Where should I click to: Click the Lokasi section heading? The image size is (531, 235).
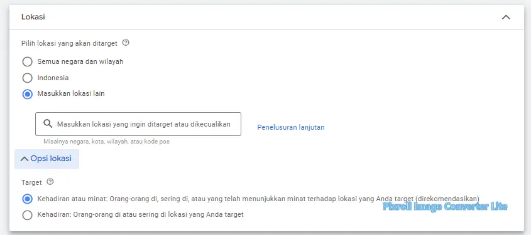point(33,17)
